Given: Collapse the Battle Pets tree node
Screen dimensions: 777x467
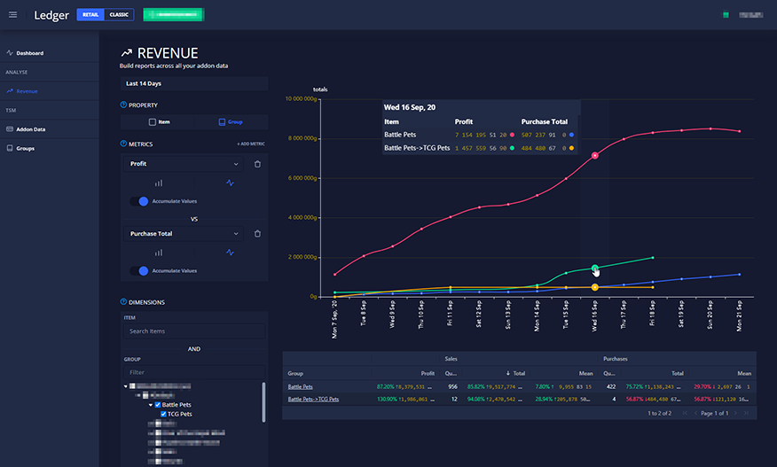Looking at the screenshot, I should tap(151, 405).
